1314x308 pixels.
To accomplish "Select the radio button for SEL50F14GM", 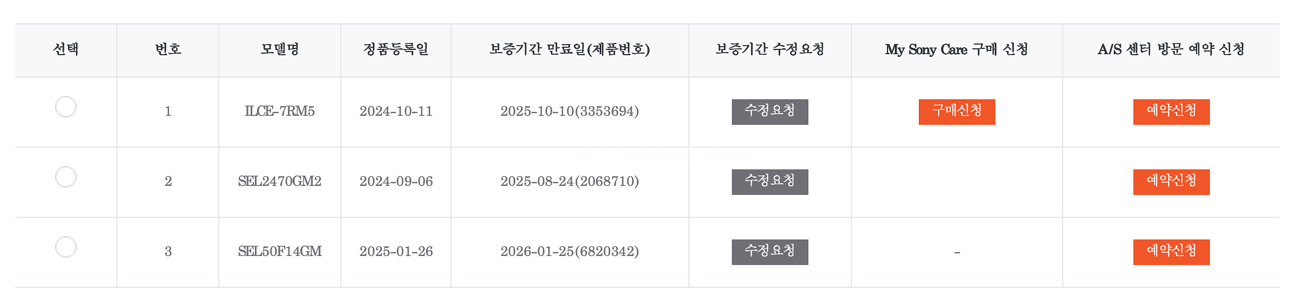I will coord(66,247).
